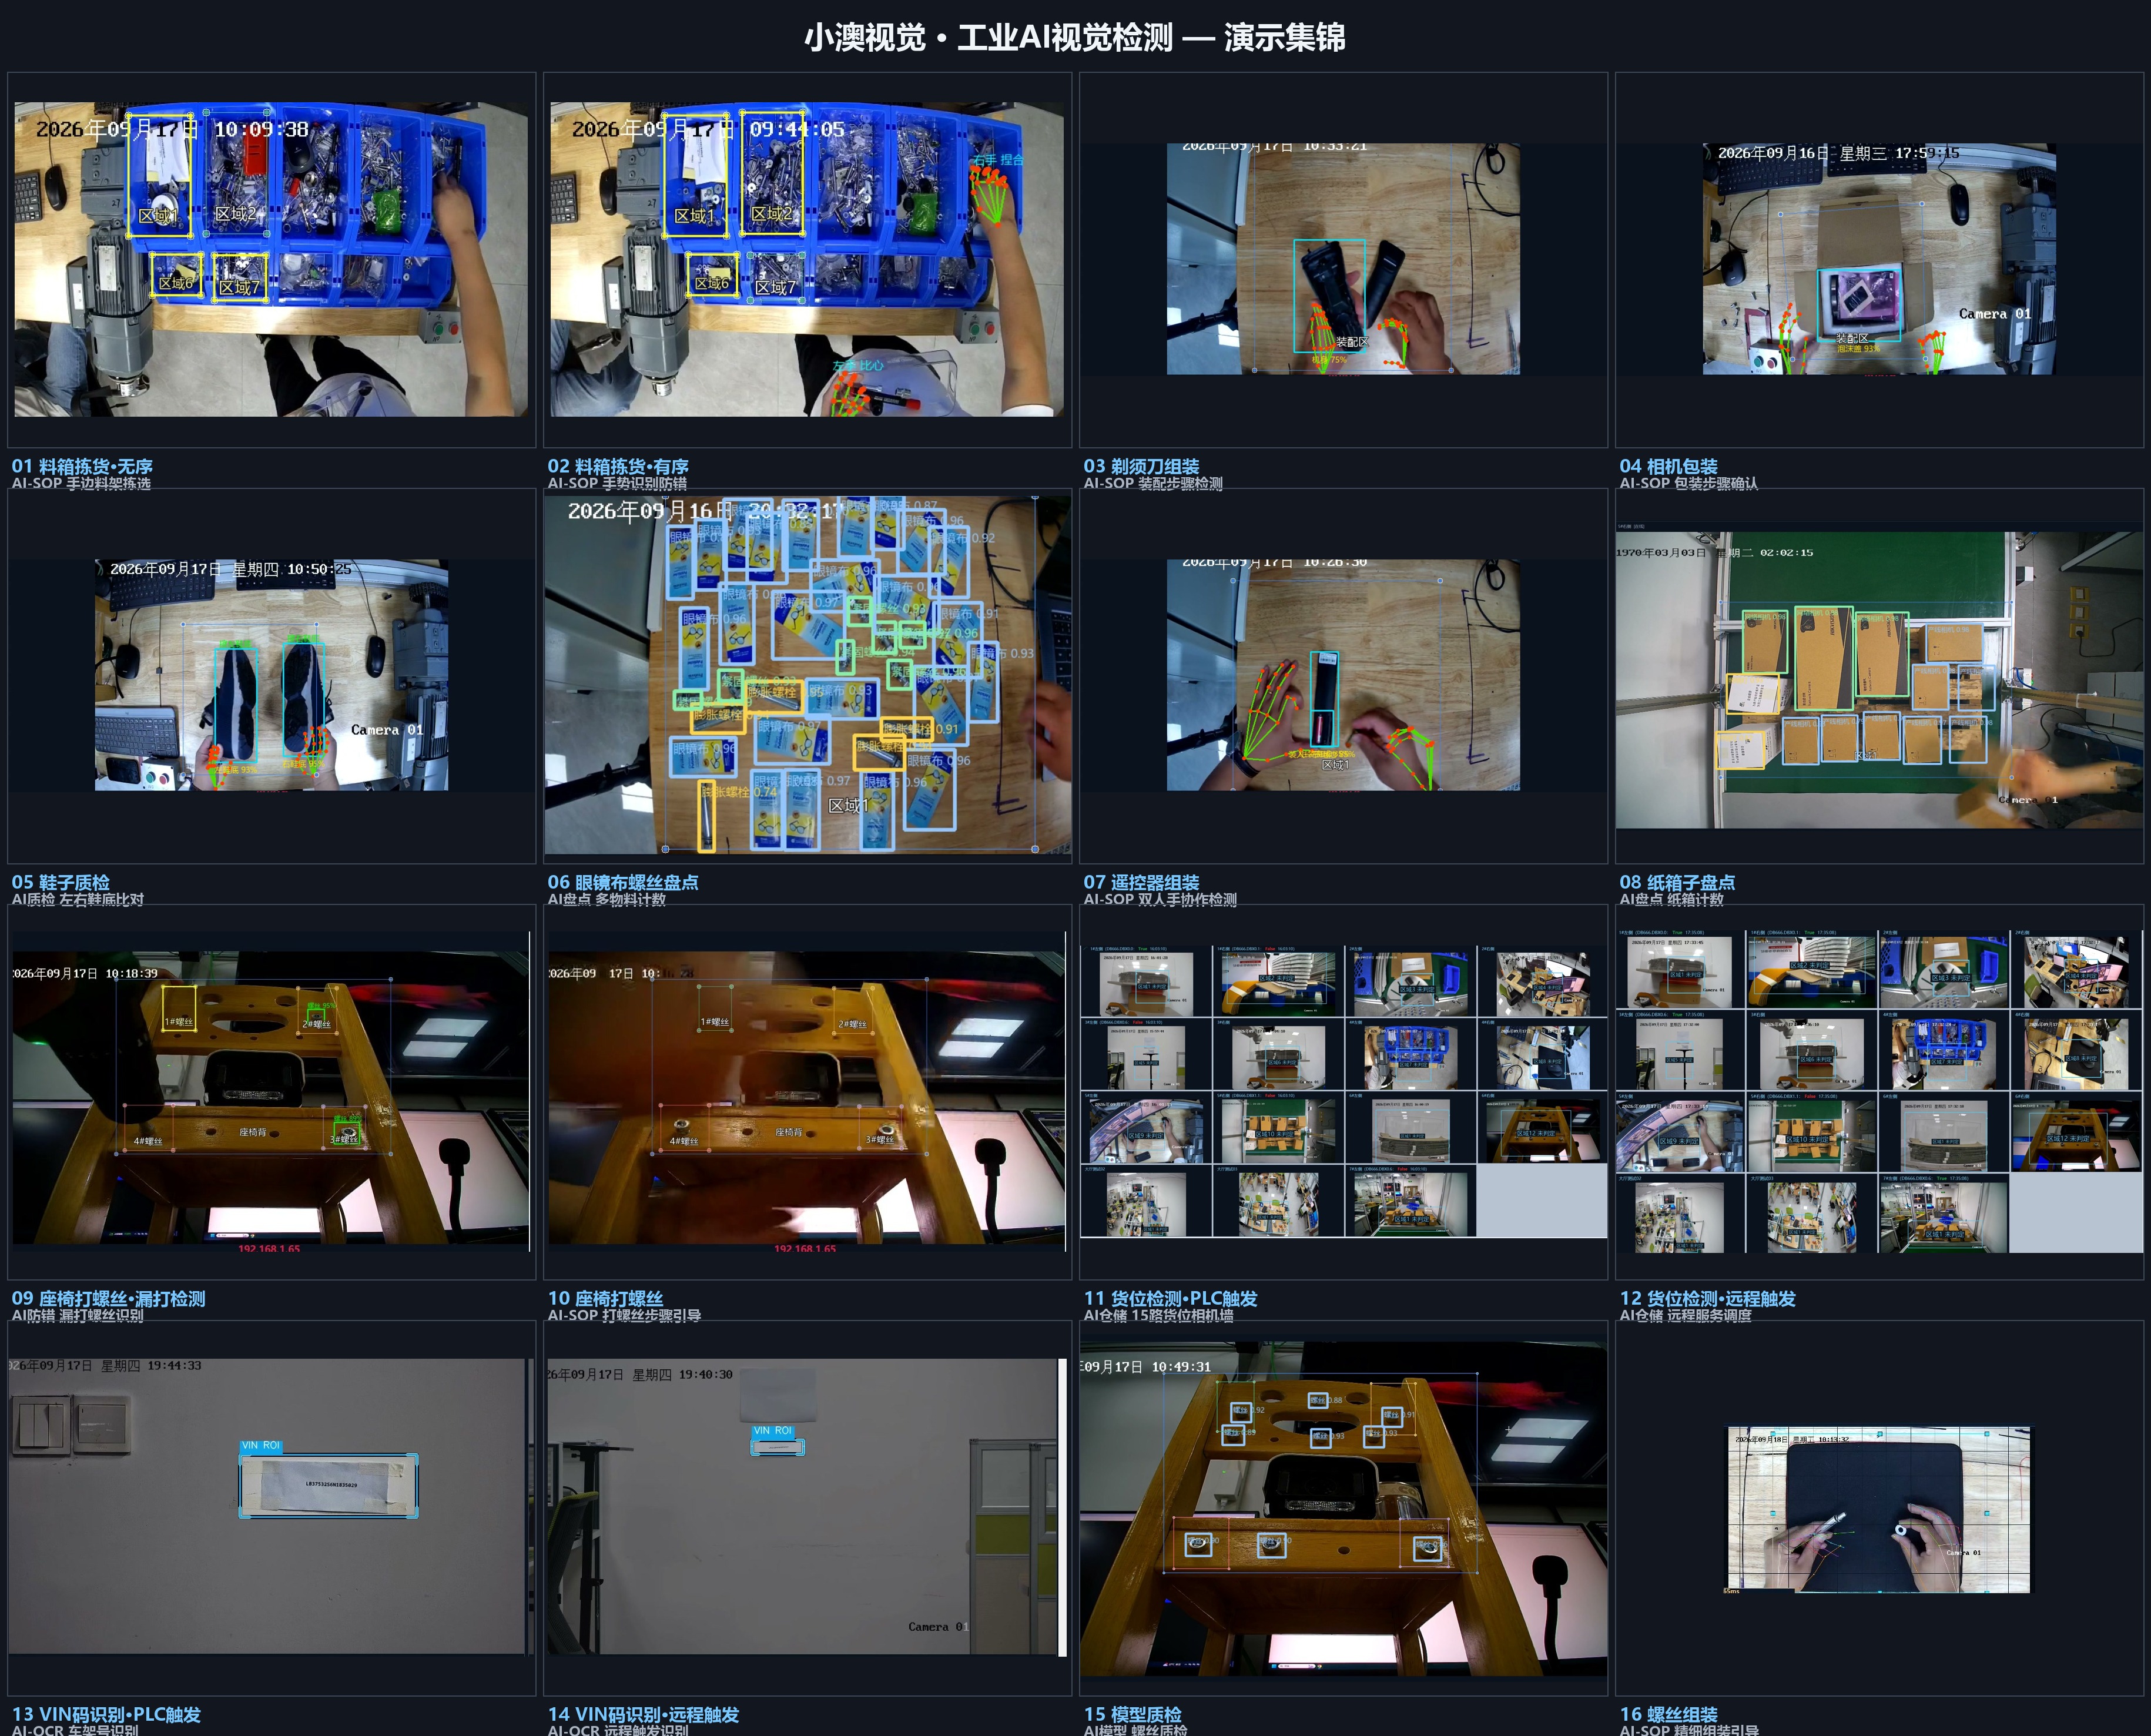The image size is (2151, 1736).
Task: Click the title 08 纸箱子盘点
Action: pyautogui.click(x=1677, y=882)
